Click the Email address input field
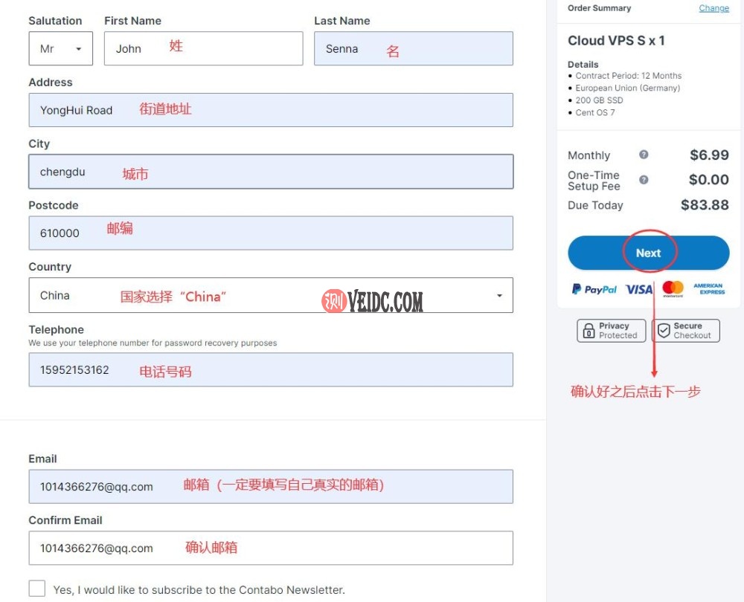Viewport: 744px width, 602px height. (271, 486)
